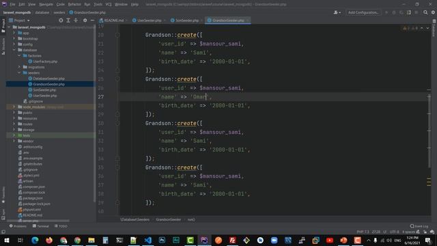
Task: Click 'Omar' string on line 27
Action: tap(199, 97)
